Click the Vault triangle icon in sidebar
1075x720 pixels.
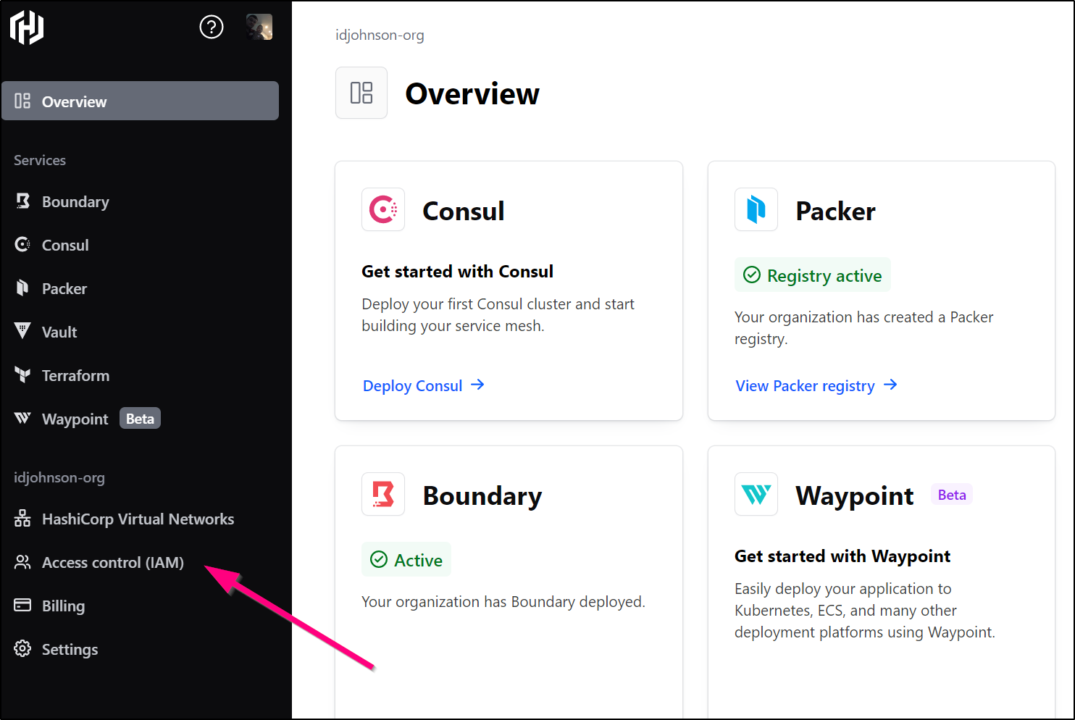point(22,332)
